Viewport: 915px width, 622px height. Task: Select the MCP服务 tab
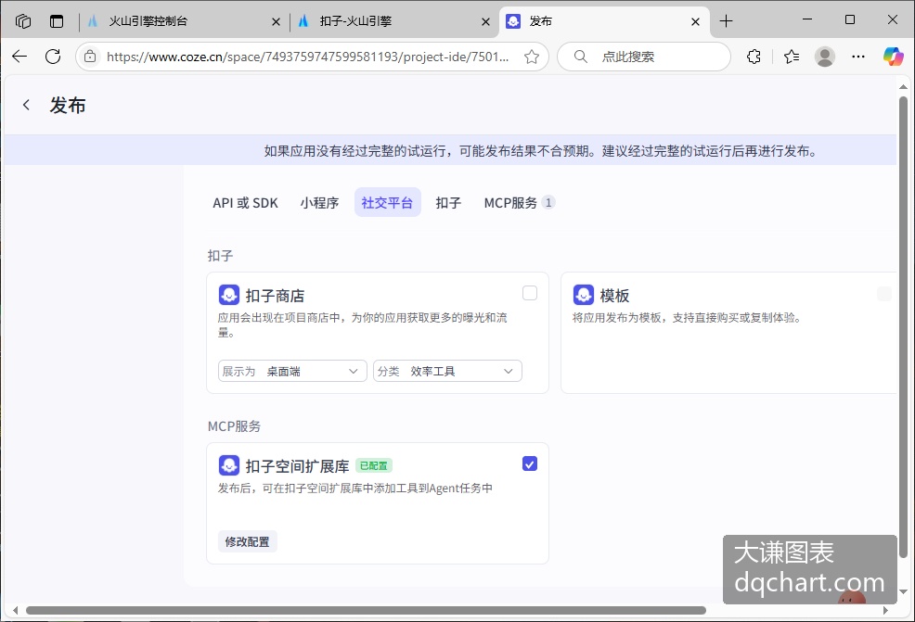519,203
